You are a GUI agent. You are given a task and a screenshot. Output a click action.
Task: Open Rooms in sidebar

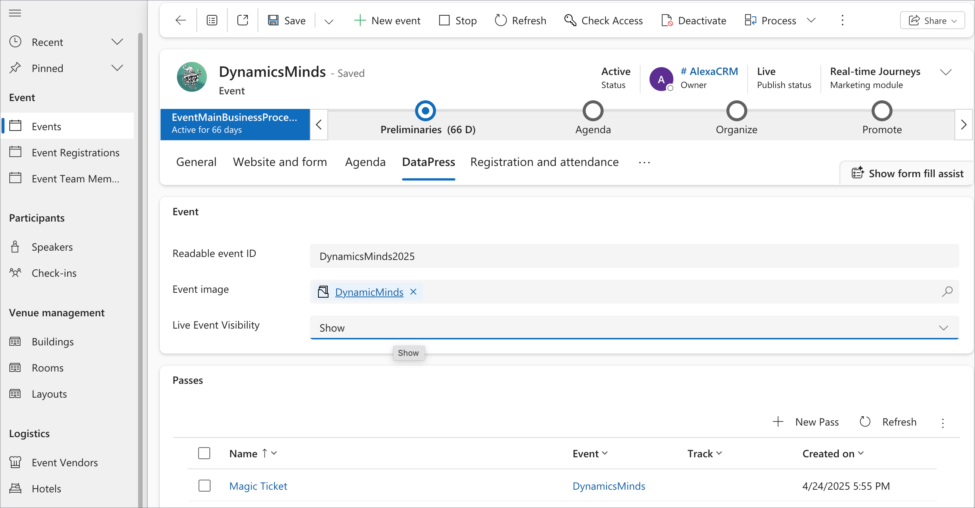(67, 368)
